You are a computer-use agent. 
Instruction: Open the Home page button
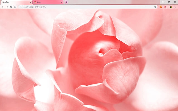coord(15,7)
